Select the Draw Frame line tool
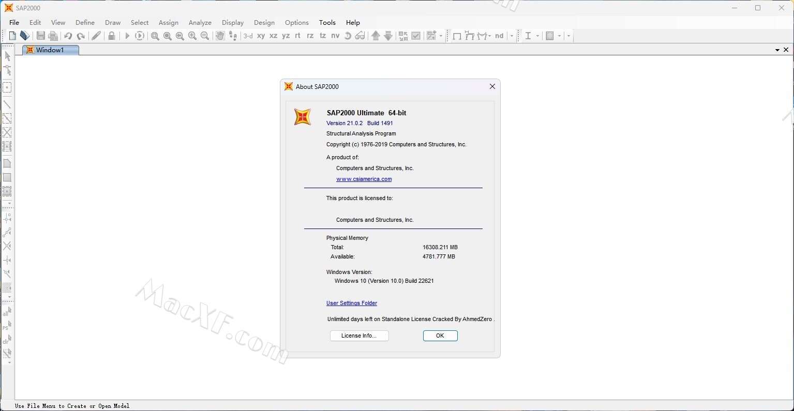The width and height of the screenshot is (794, 411). [x=7, y=104]
